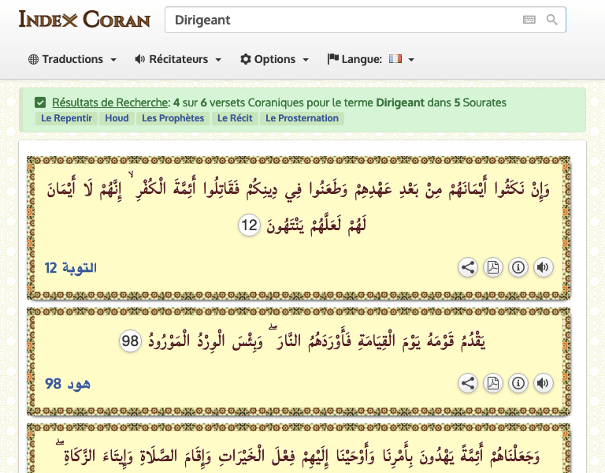This screenshot has width=605, height=473.
Task: Click the Index Coran logo
Action: [84, 20]
